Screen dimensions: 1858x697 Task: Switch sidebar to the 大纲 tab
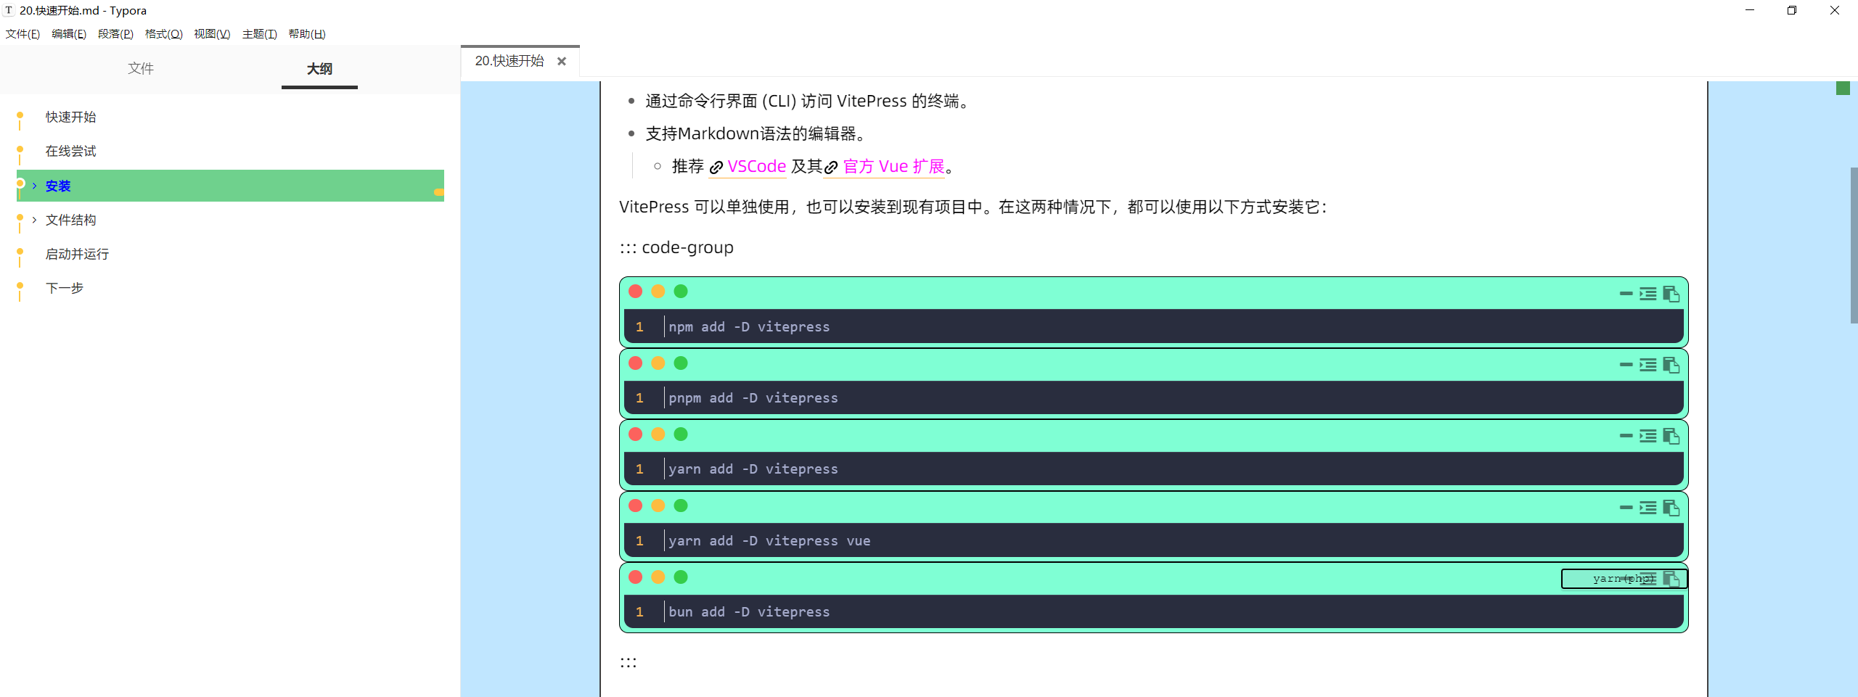[319, 68]
